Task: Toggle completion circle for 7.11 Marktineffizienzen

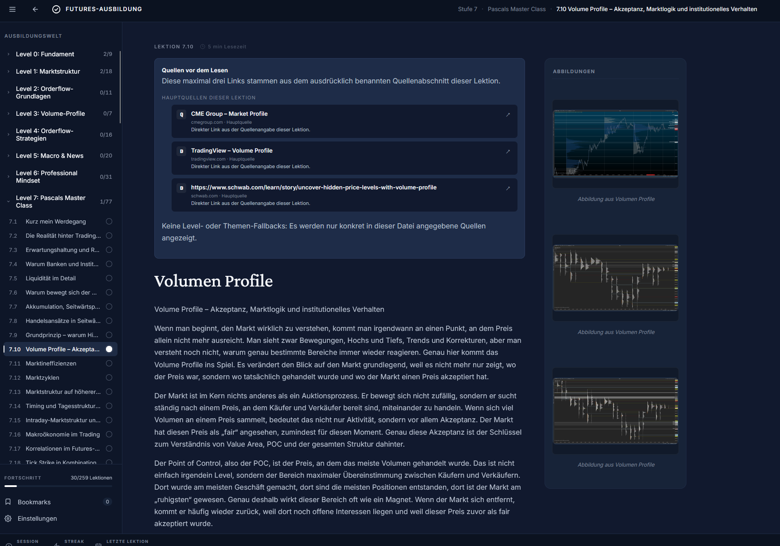Action: tap(109, 363)
